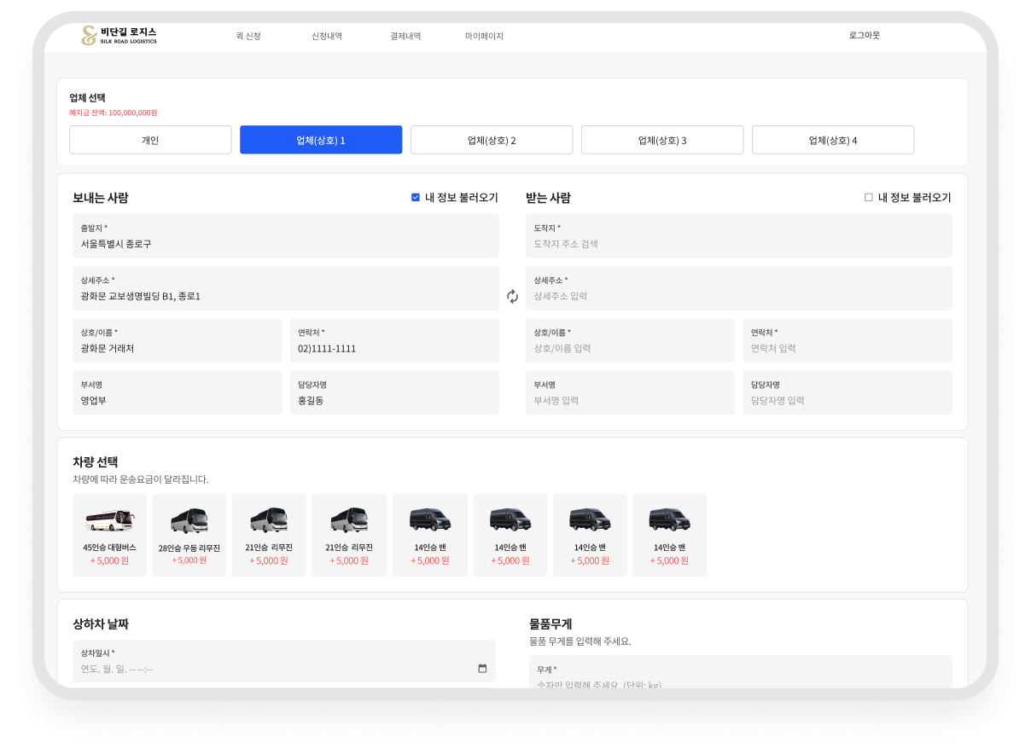Screen dimensions: 1031x754
Task: Select the 45인승 대형버스 vehicle card
Action: pos(109,535)
